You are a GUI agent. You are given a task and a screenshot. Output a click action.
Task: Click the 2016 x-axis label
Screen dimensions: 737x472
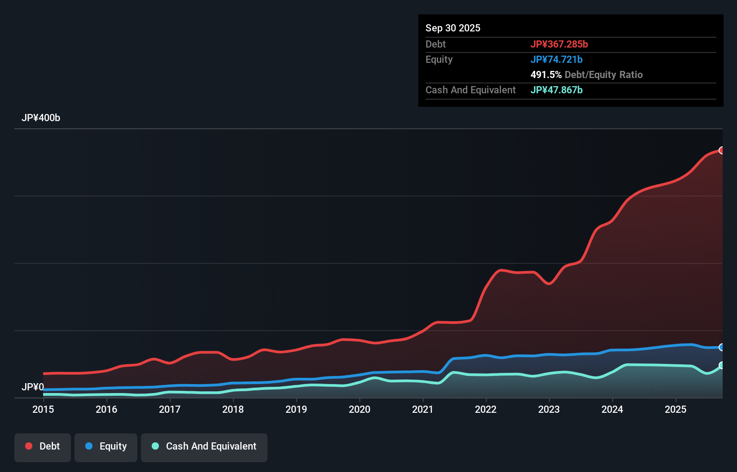[106, 409]
